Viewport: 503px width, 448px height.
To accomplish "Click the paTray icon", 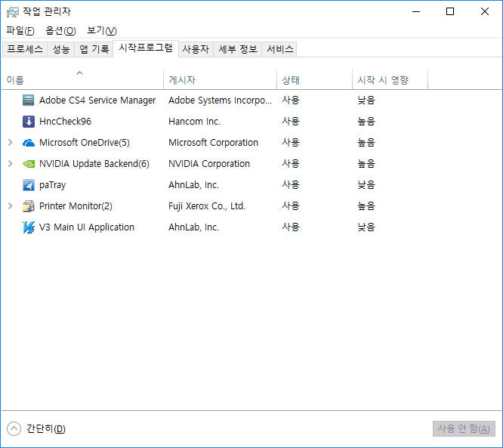I will pos(28,185).
